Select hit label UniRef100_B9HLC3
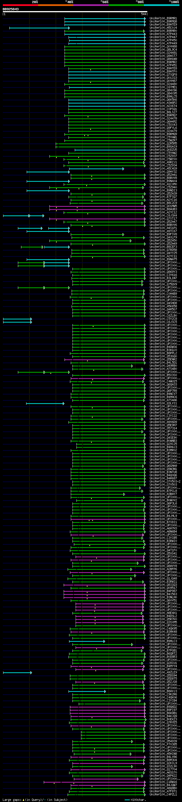The height and width of the screenshot is (802, 182). point(163,641)
